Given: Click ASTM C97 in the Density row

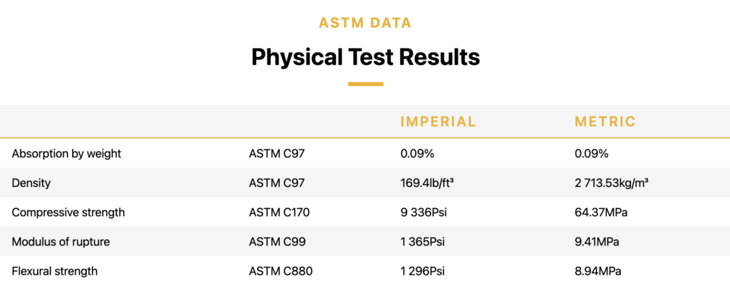Looking at the screenshot, I should (277, 183).
